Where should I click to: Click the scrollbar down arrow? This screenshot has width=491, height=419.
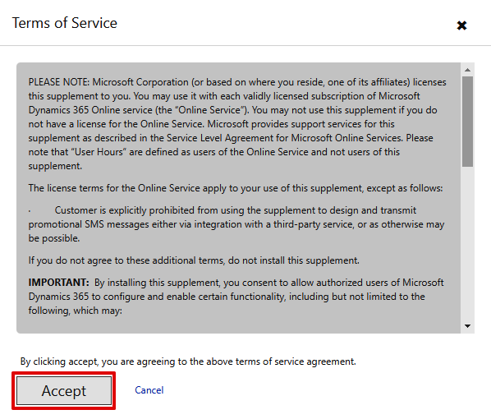coord(467,326)
